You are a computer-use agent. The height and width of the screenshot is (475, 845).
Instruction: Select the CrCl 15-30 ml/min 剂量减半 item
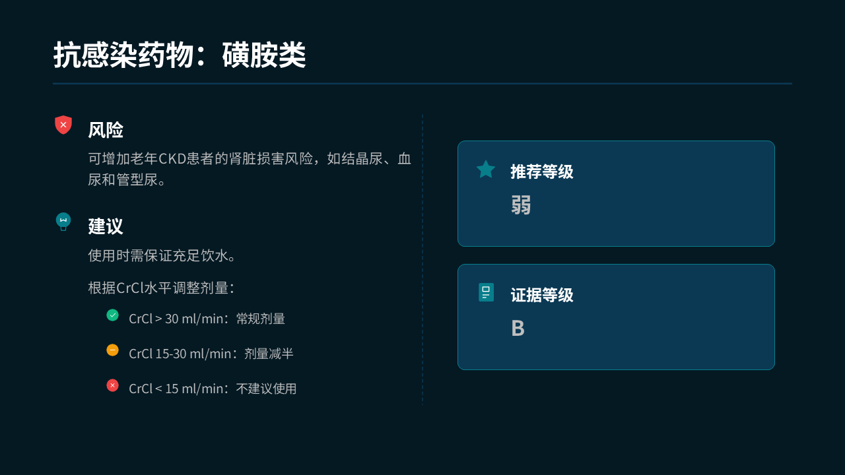(x=211, y=354)
